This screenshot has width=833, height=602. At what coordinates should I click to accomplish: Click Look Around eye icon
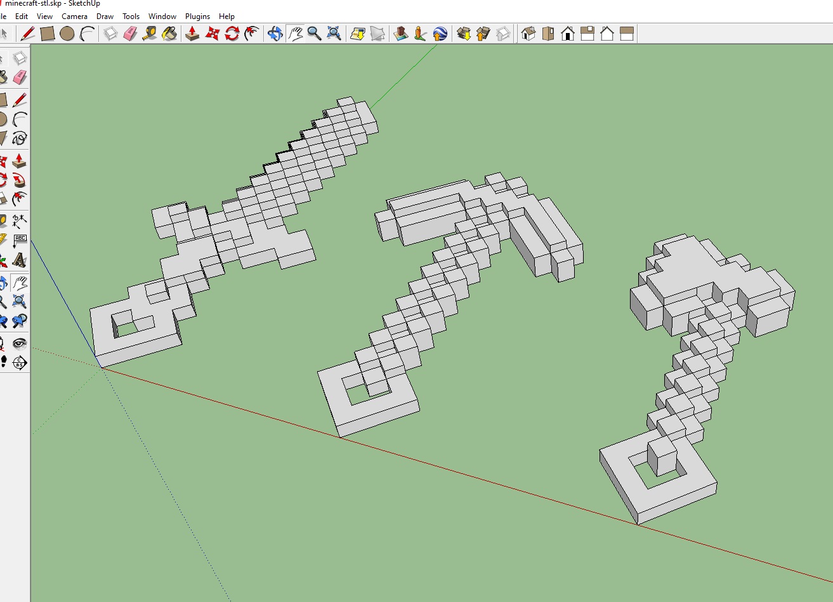(x=20, y=343)
